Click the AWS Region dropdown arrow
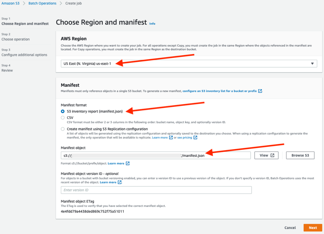Image resolution: width=324 pixels, height=234 pixels. 312,63
